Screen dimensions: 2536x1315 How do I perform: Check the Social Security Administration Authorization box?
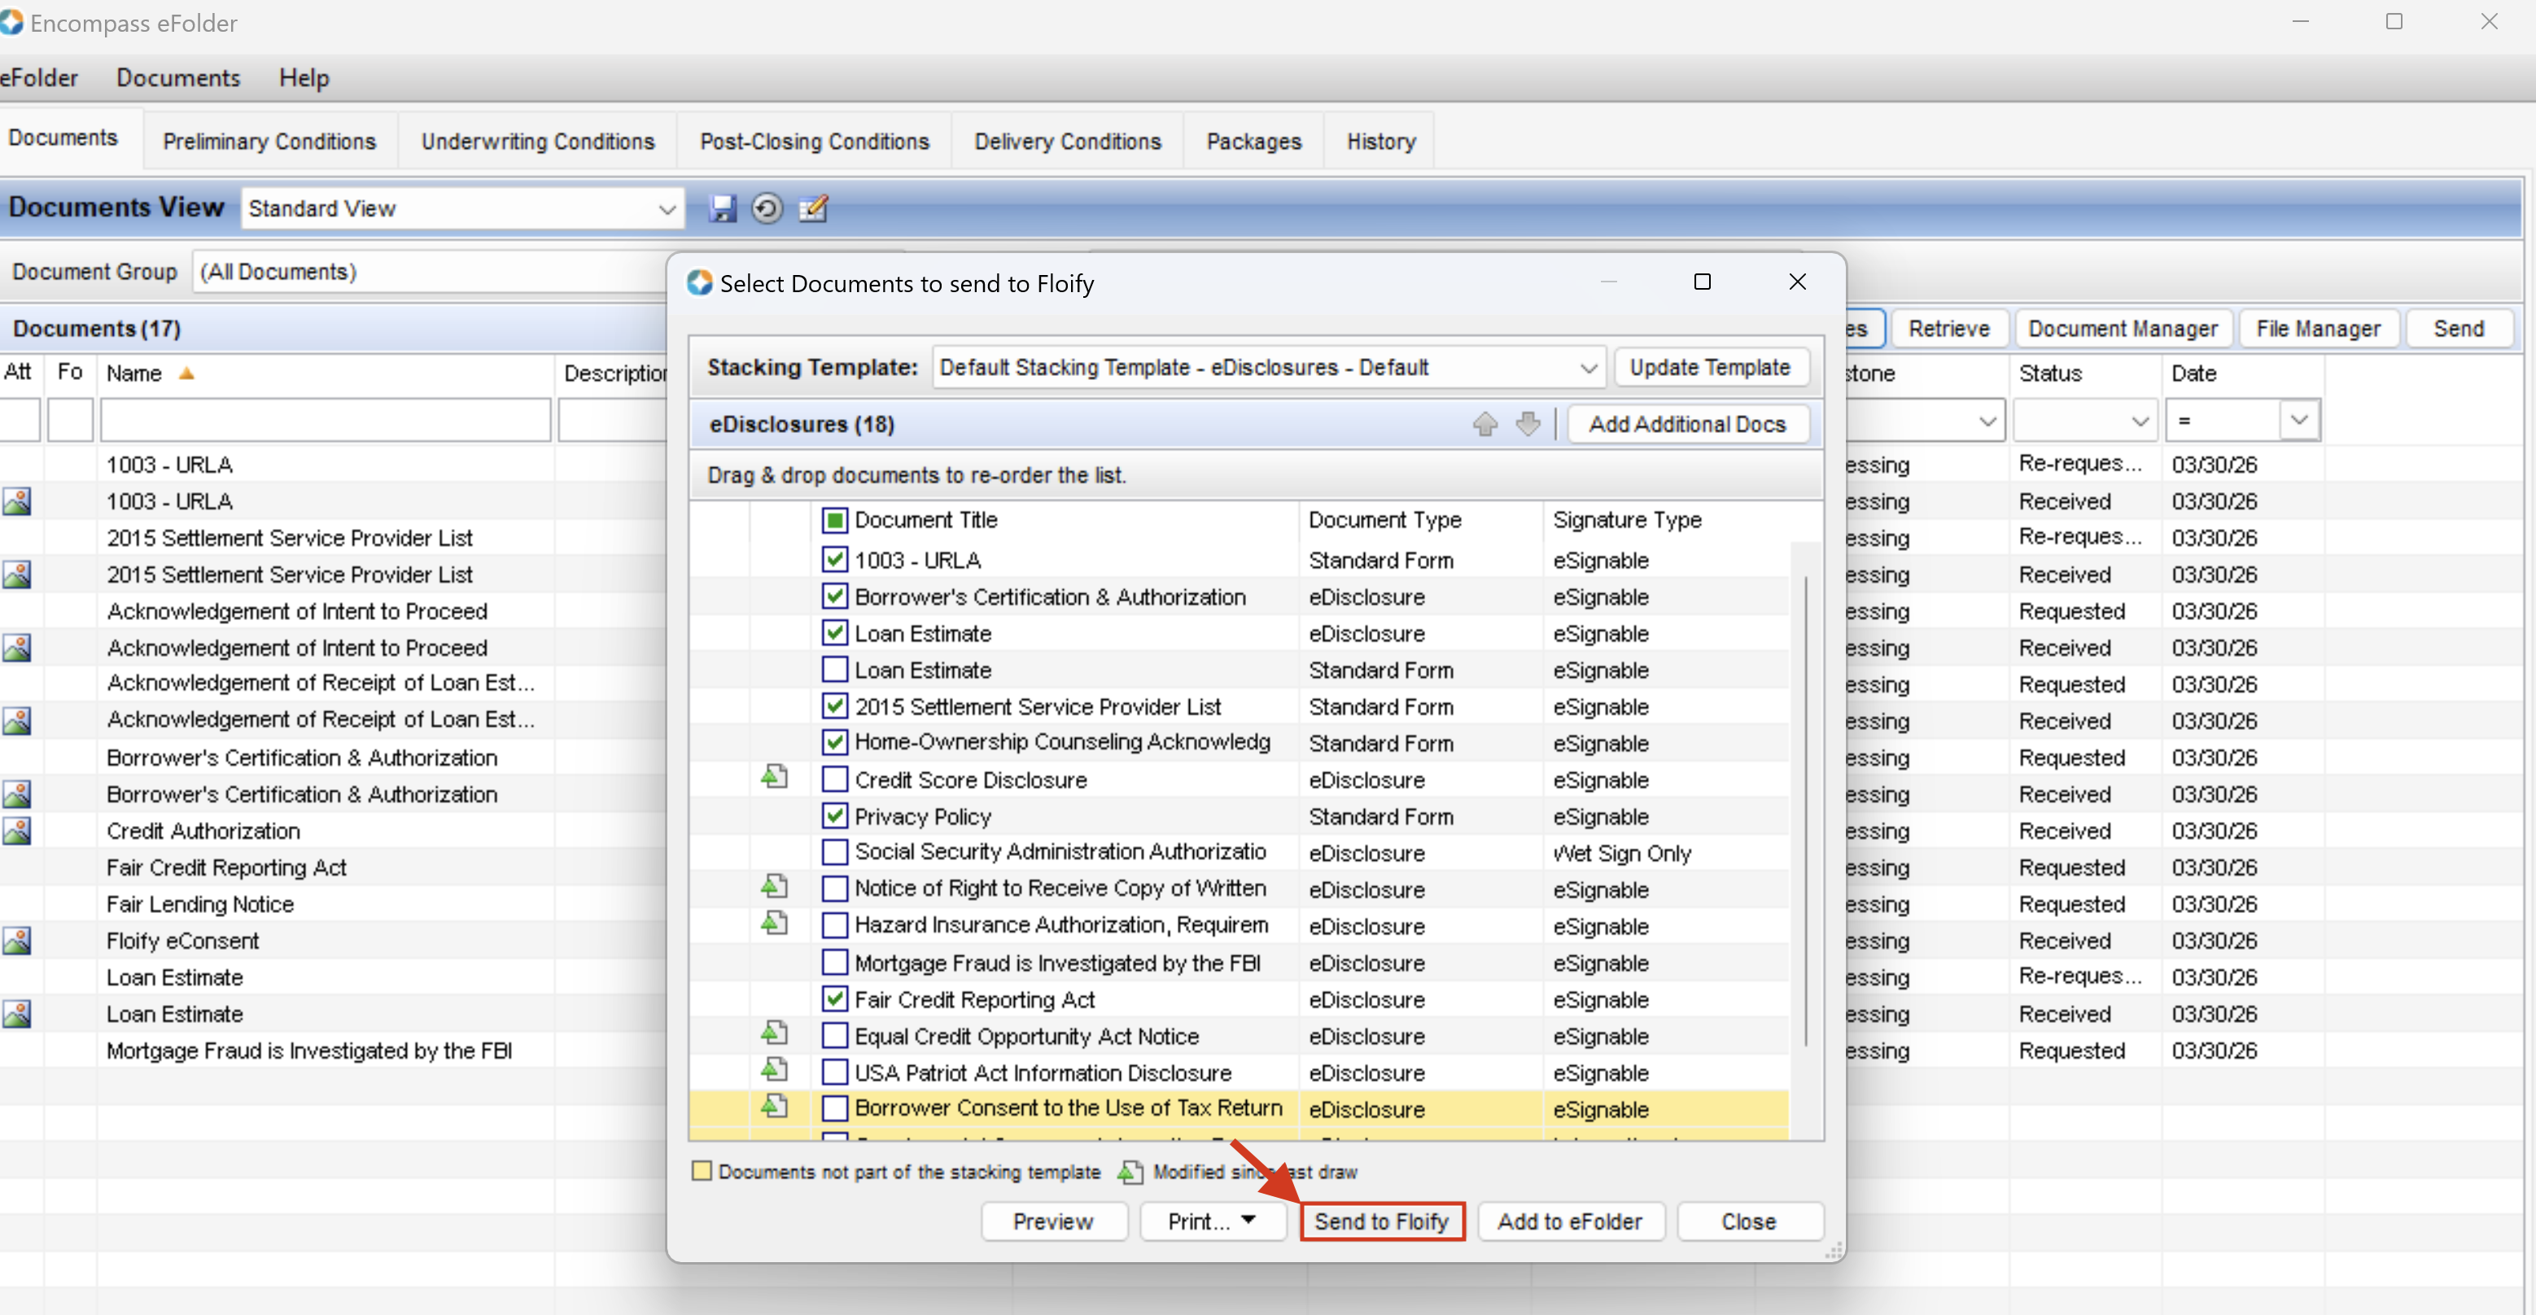[x=835, y=852]
